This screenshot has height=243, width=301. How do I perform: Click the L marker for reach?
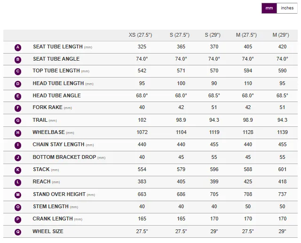click(x=18, y=182)
